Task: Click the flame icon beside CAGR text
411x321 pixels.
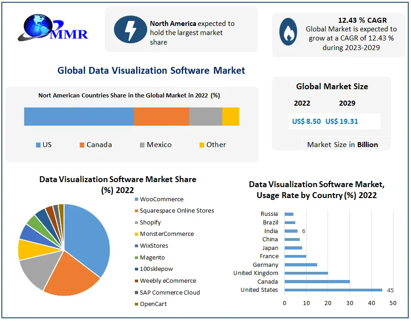Action: [x=288, y=32]
